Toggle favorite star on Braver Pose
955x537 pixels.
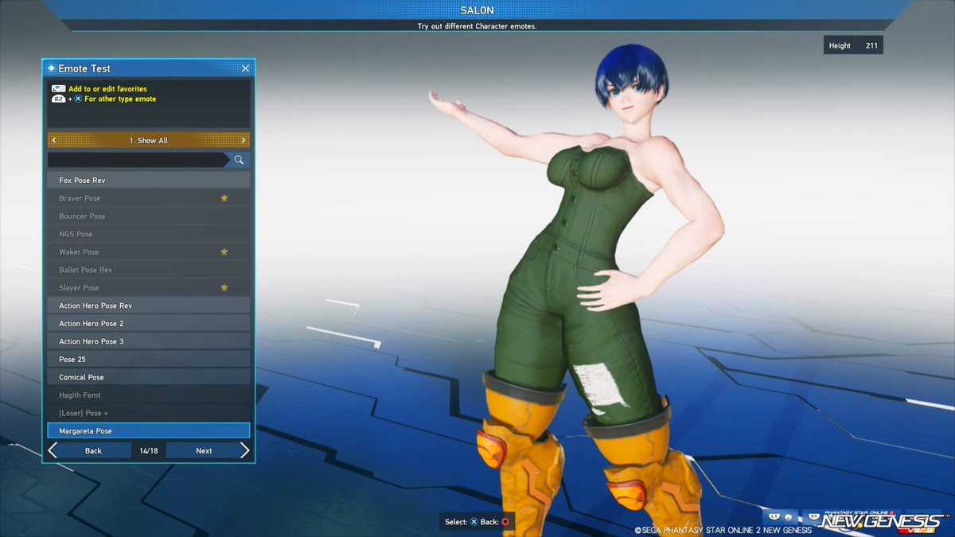[224, 198]
